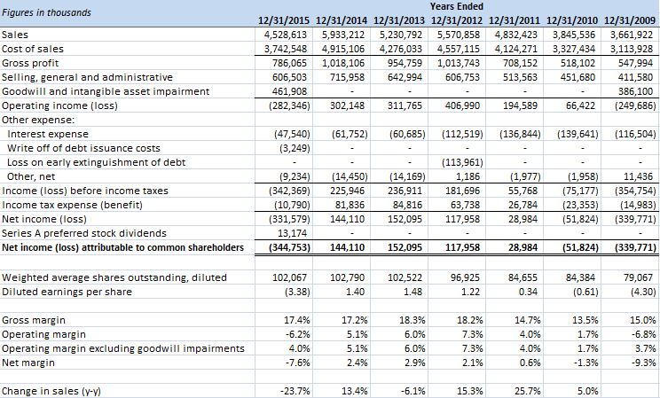Click 'Net income (loss) attributable to common shareholders'
Screen dimensions: 660x398
(x=123, y=247)
